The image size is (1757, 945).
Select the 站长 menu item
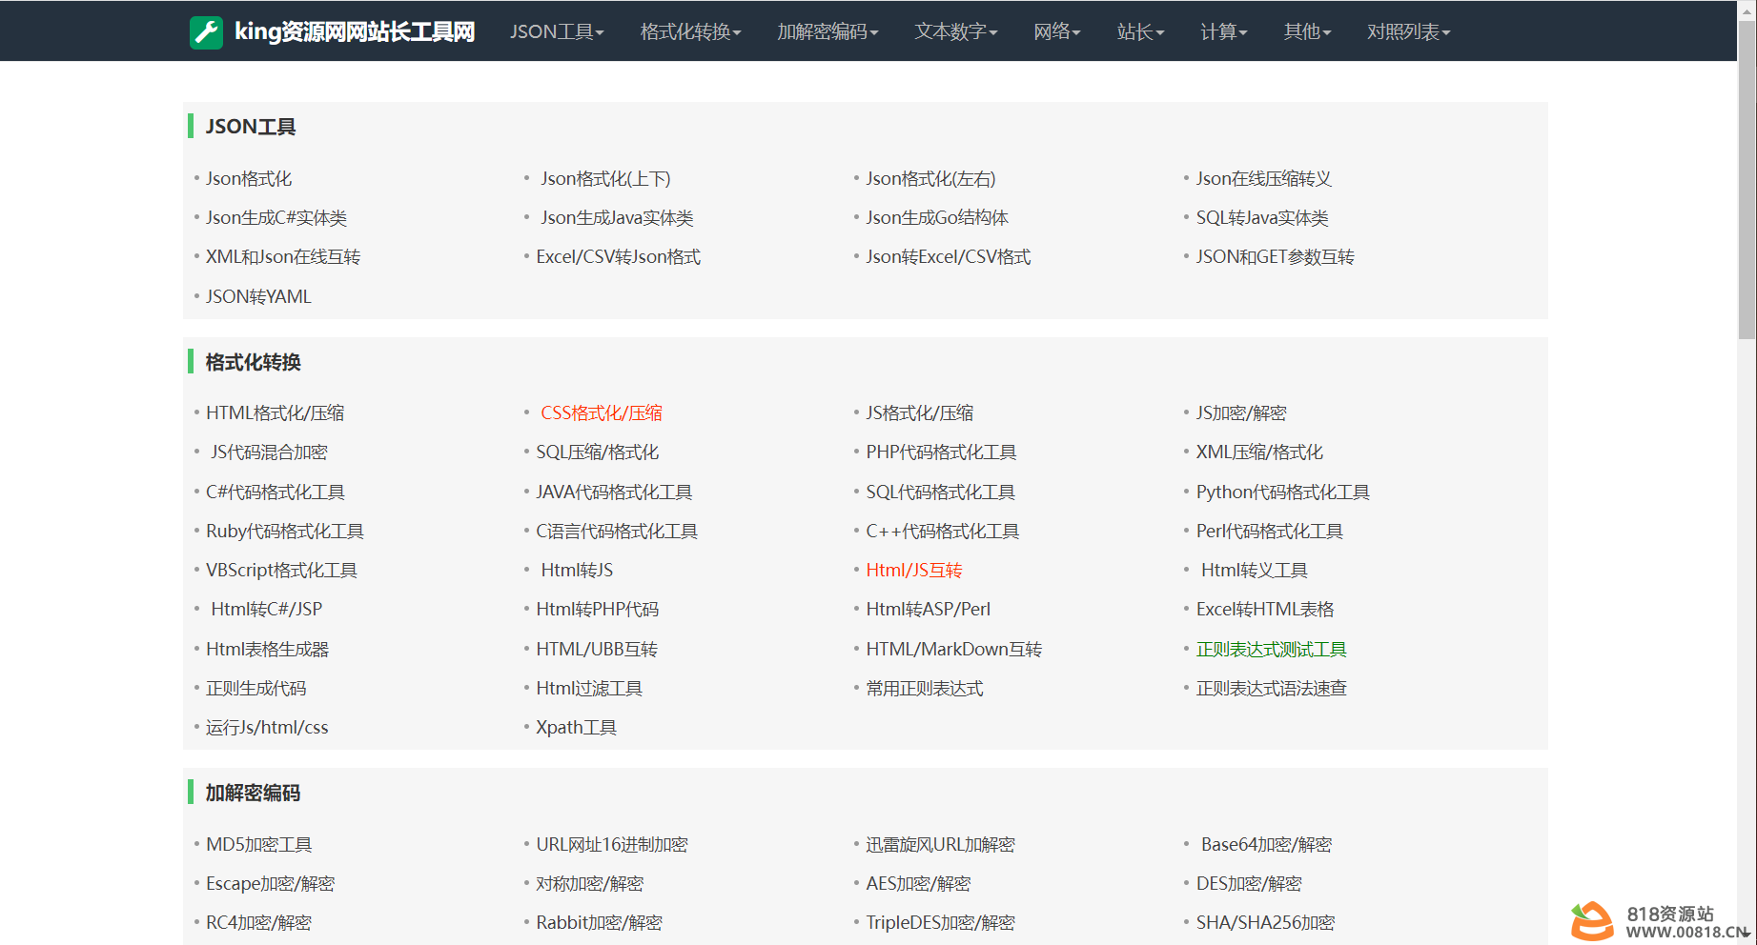coord(1140,31)
